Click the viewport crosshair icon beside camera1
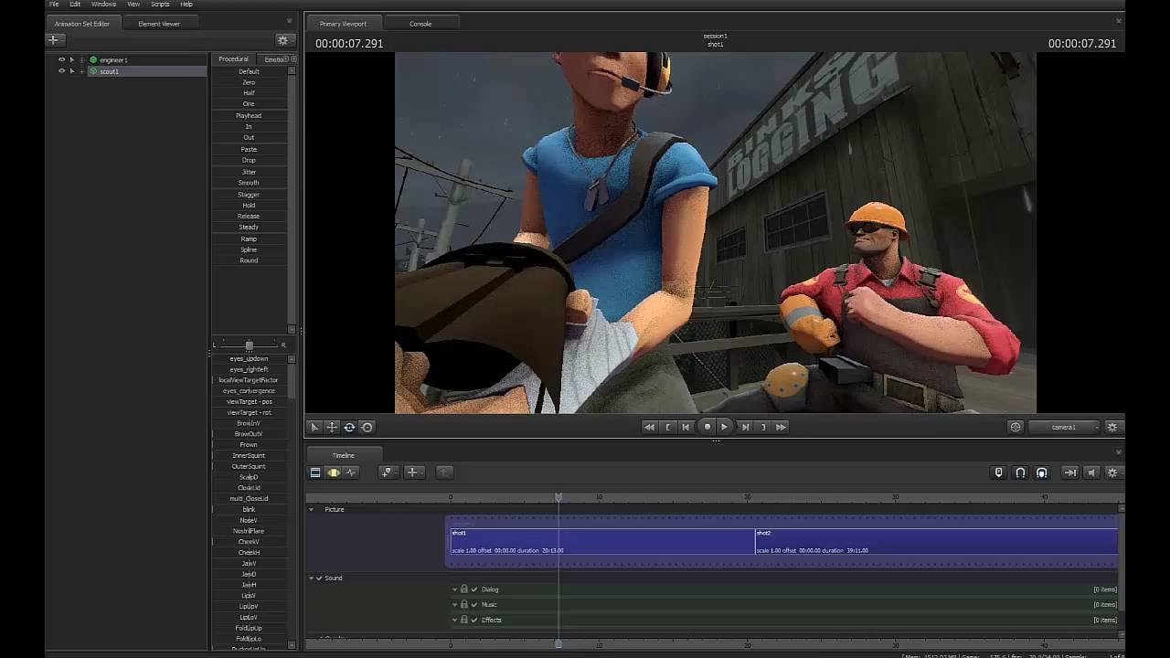The image size is (1170, 658). (1016, 427)
